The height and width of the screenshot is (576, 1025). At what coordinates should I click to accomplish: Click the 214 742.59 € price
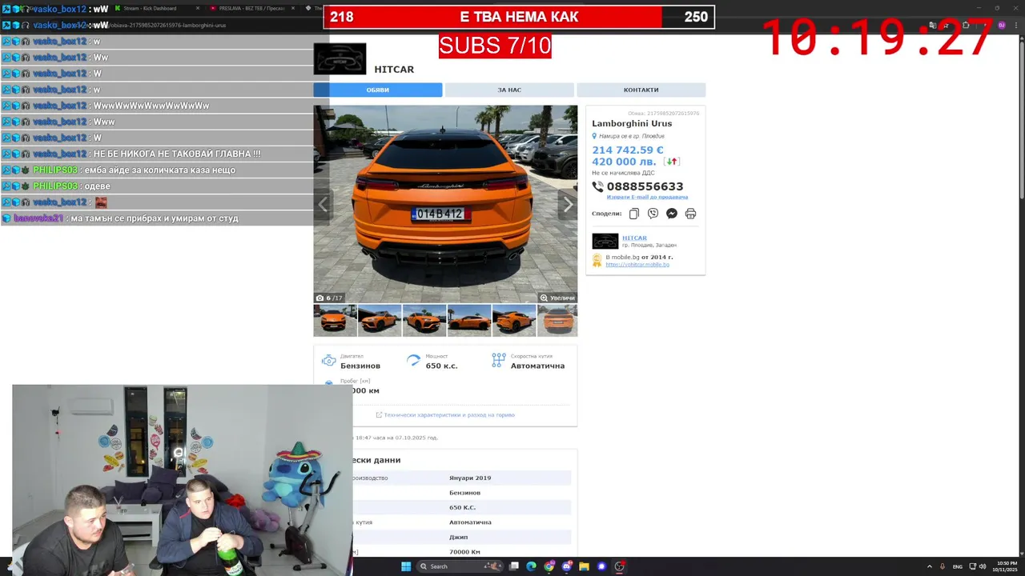tap(628, 150)
